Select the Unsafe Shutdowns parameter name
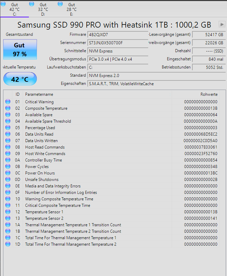227x276 pixels. pos(42,180)
